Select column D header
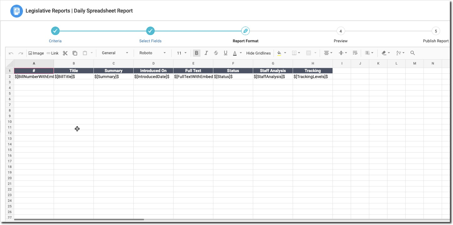The width and height of the screenshot is (453, 225). point(153,64)
